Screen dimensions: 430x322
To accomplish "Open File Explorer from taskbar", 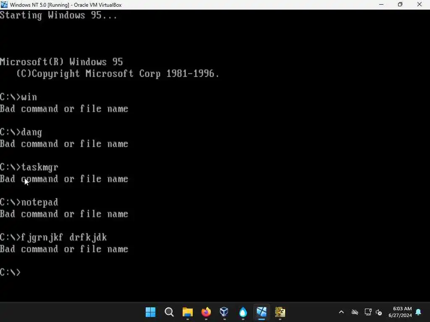I will click(x=188, y=312).
